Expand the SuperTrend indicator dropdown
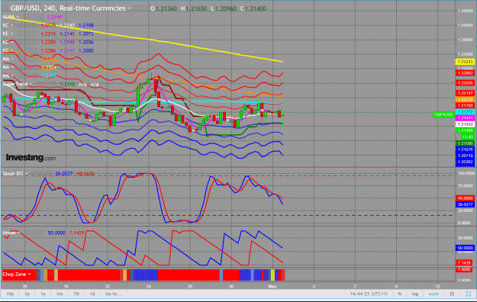The image size is (477, 302). click(31, 84)
